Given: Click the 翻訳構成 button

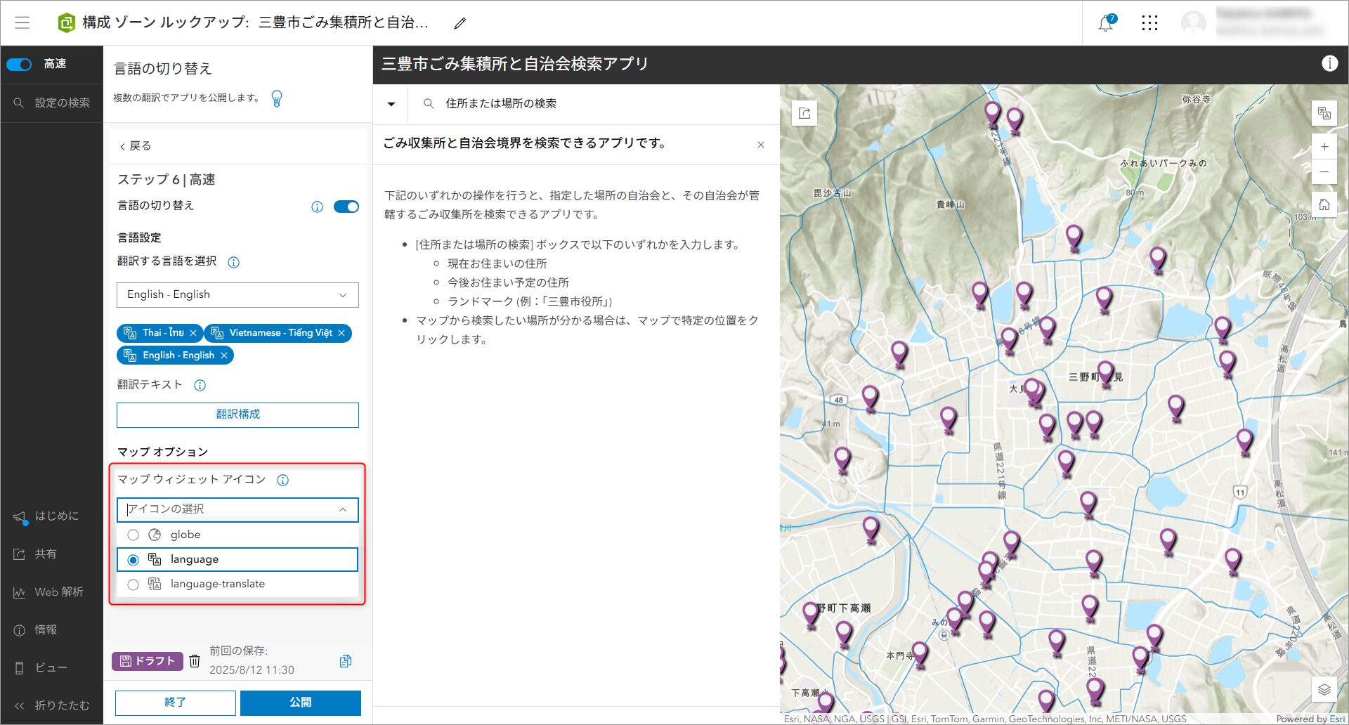Looking at the screenshot, I should tap(237, 414).
